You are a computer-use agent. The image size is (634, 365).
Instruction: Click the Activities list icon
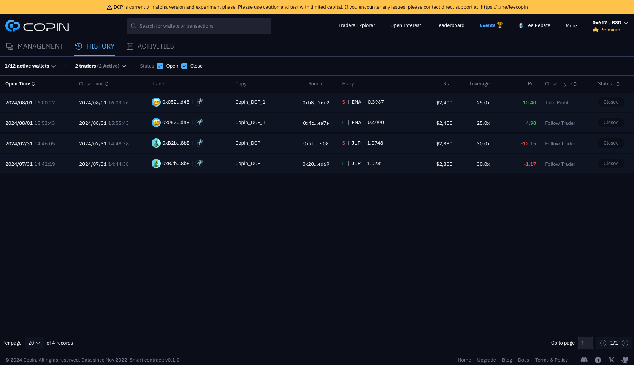(x=130, y=46)
